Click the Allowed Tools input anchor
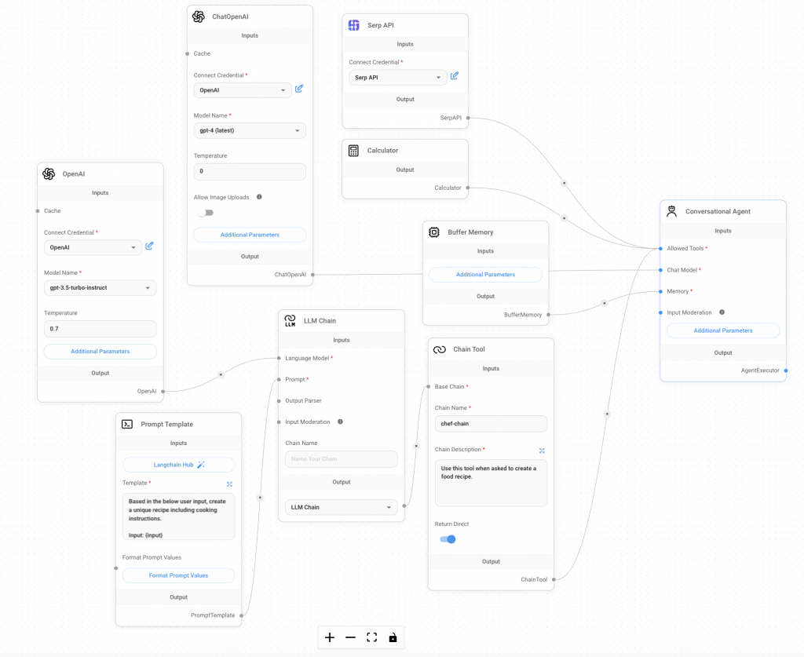The height and width of the screenshot is (657, 804). pyautogui.click(x=660, y=249)
